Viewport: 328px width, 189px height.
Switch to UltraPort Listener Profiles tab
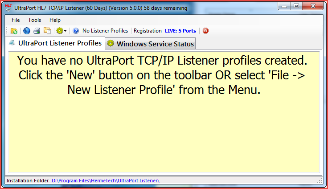tap(55, 43)
